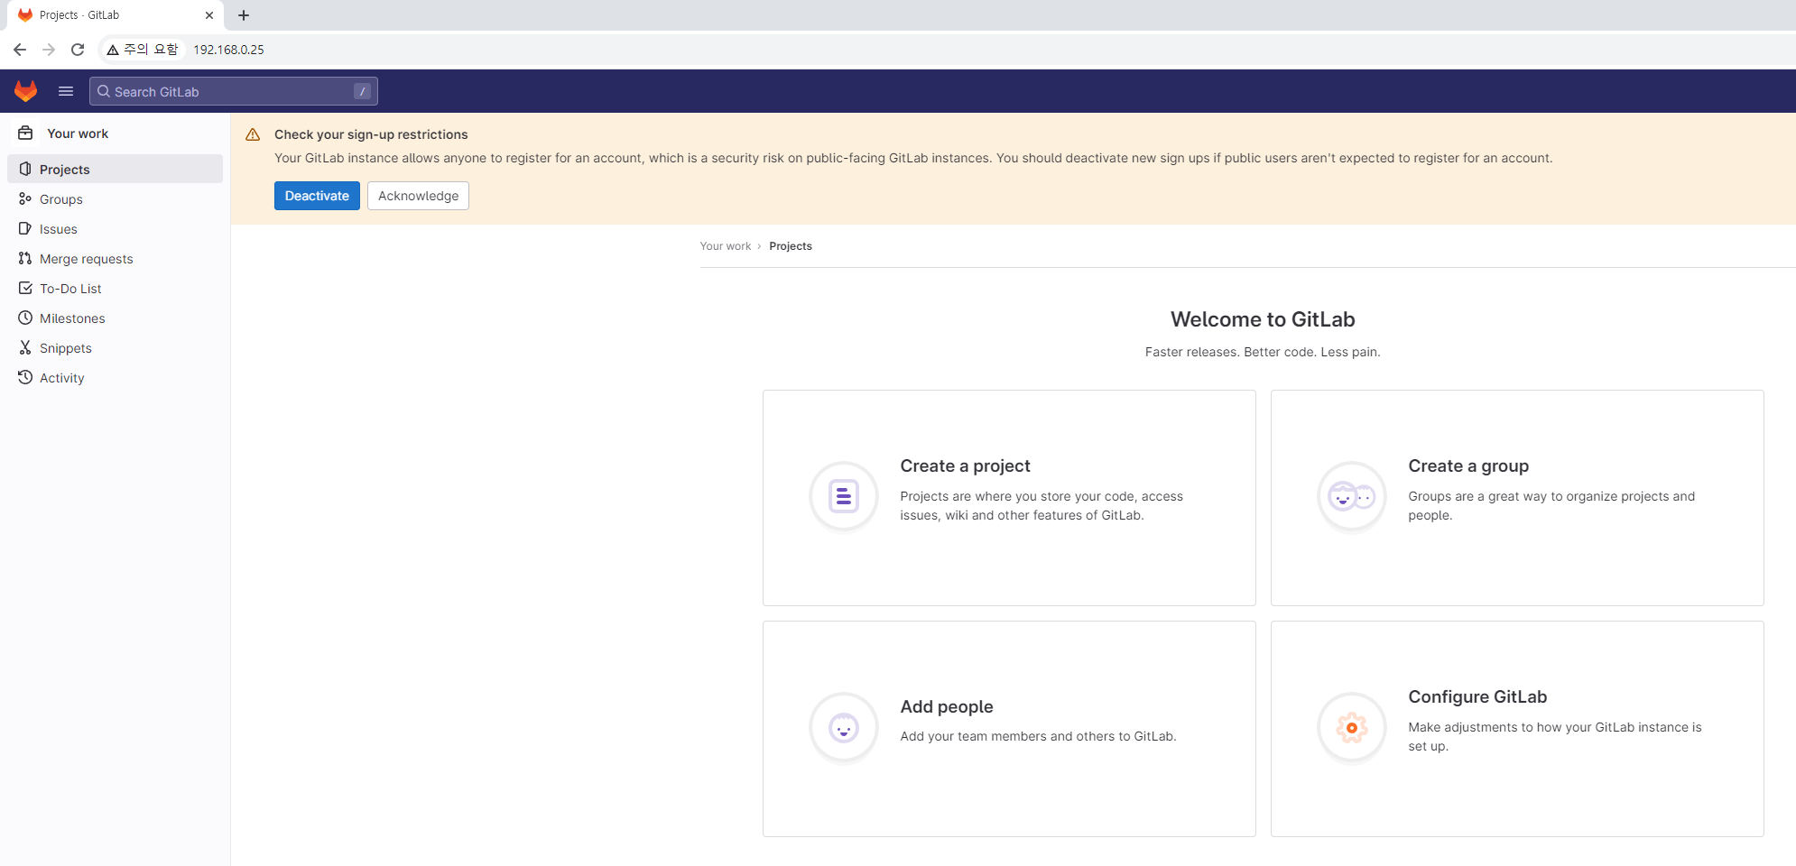Screen dimensions: 1796x866
Task: Click the Configure GitLab heading
Action: click(x=1477, y=696)
